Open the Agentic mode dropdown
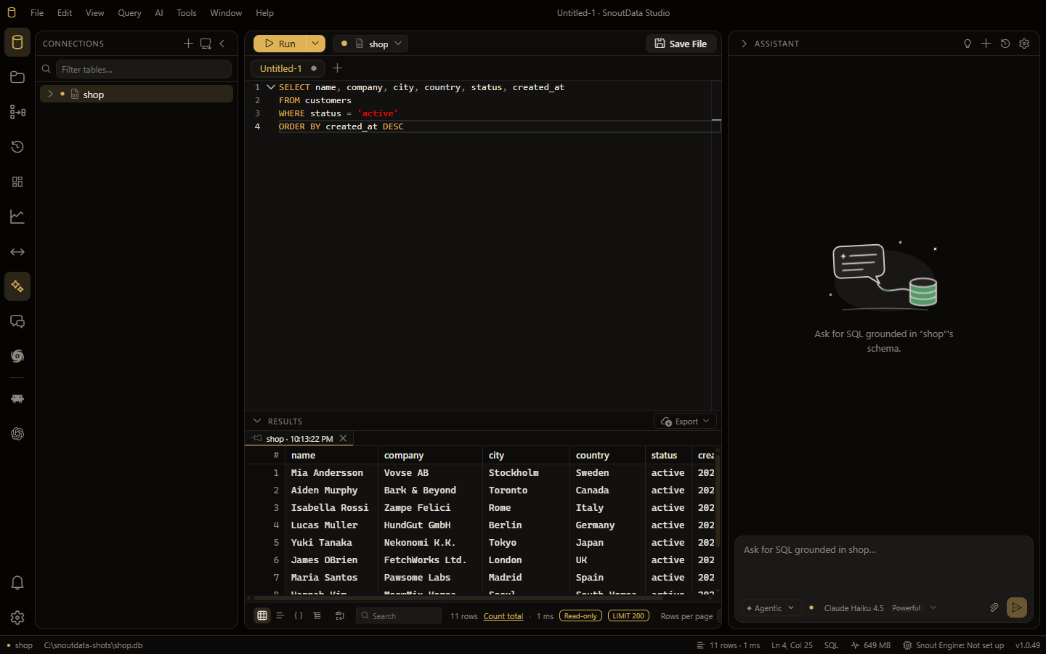1046x654 pixels. coord(771,608)
